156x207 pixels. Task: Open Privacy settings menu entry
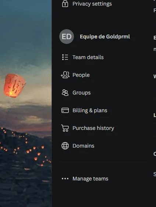coord(92,4)
